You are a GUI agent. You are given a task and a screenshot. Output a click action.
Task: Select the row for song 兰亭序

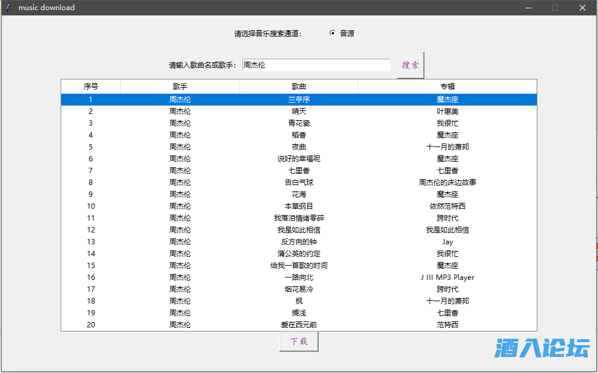(298, 100)
